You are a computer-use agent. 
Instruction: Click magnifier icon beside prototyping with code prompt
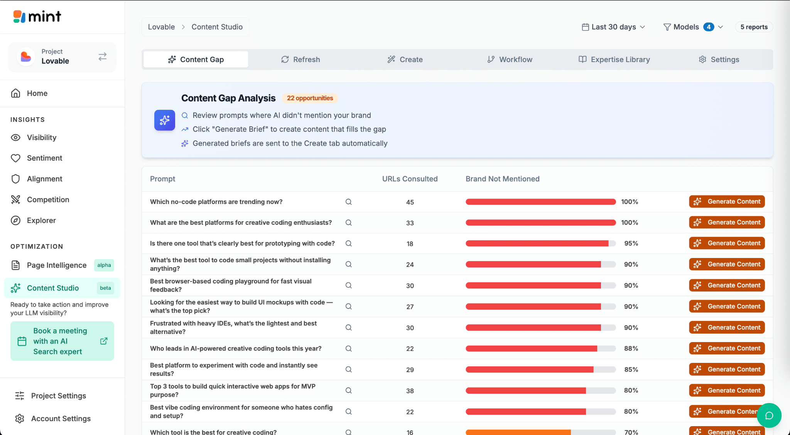(348, 243)
